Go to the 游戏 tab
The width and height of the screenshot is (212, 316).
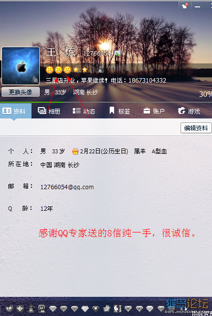189,111
